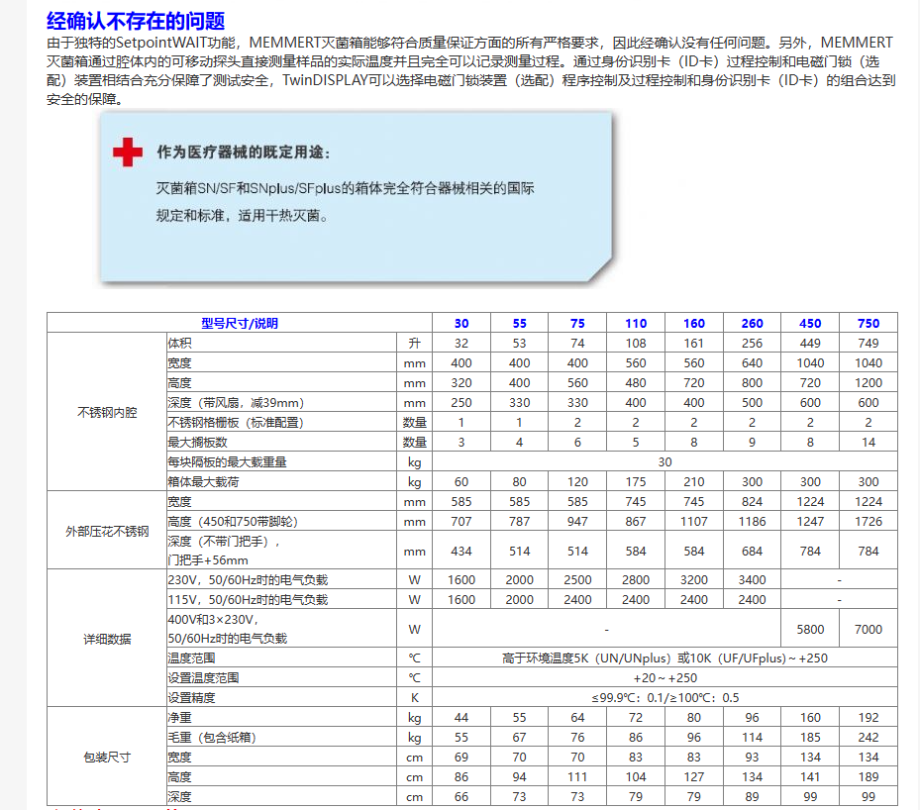Click the 灭菌箱SN/SF和SNplus/SFplus description text

(x=345, y=188)
